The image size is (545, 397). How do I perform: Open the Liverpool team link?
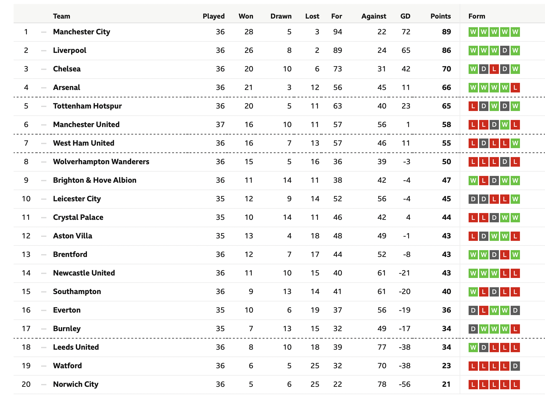(x=70, y=50)
